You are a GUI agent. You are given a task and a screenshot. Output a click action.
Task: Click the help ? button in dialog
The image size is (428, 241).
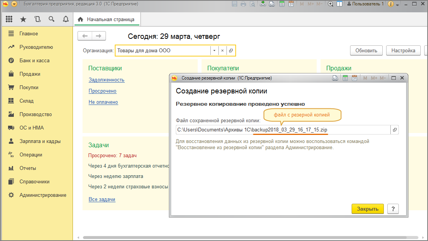(393, 209)
